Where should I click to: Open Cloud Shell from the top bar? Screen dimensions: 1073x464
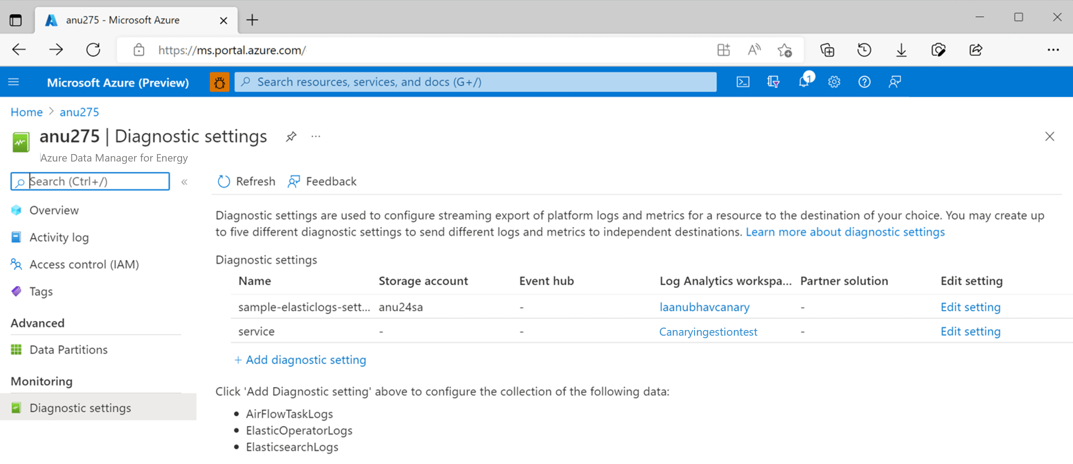pos(743,82)
